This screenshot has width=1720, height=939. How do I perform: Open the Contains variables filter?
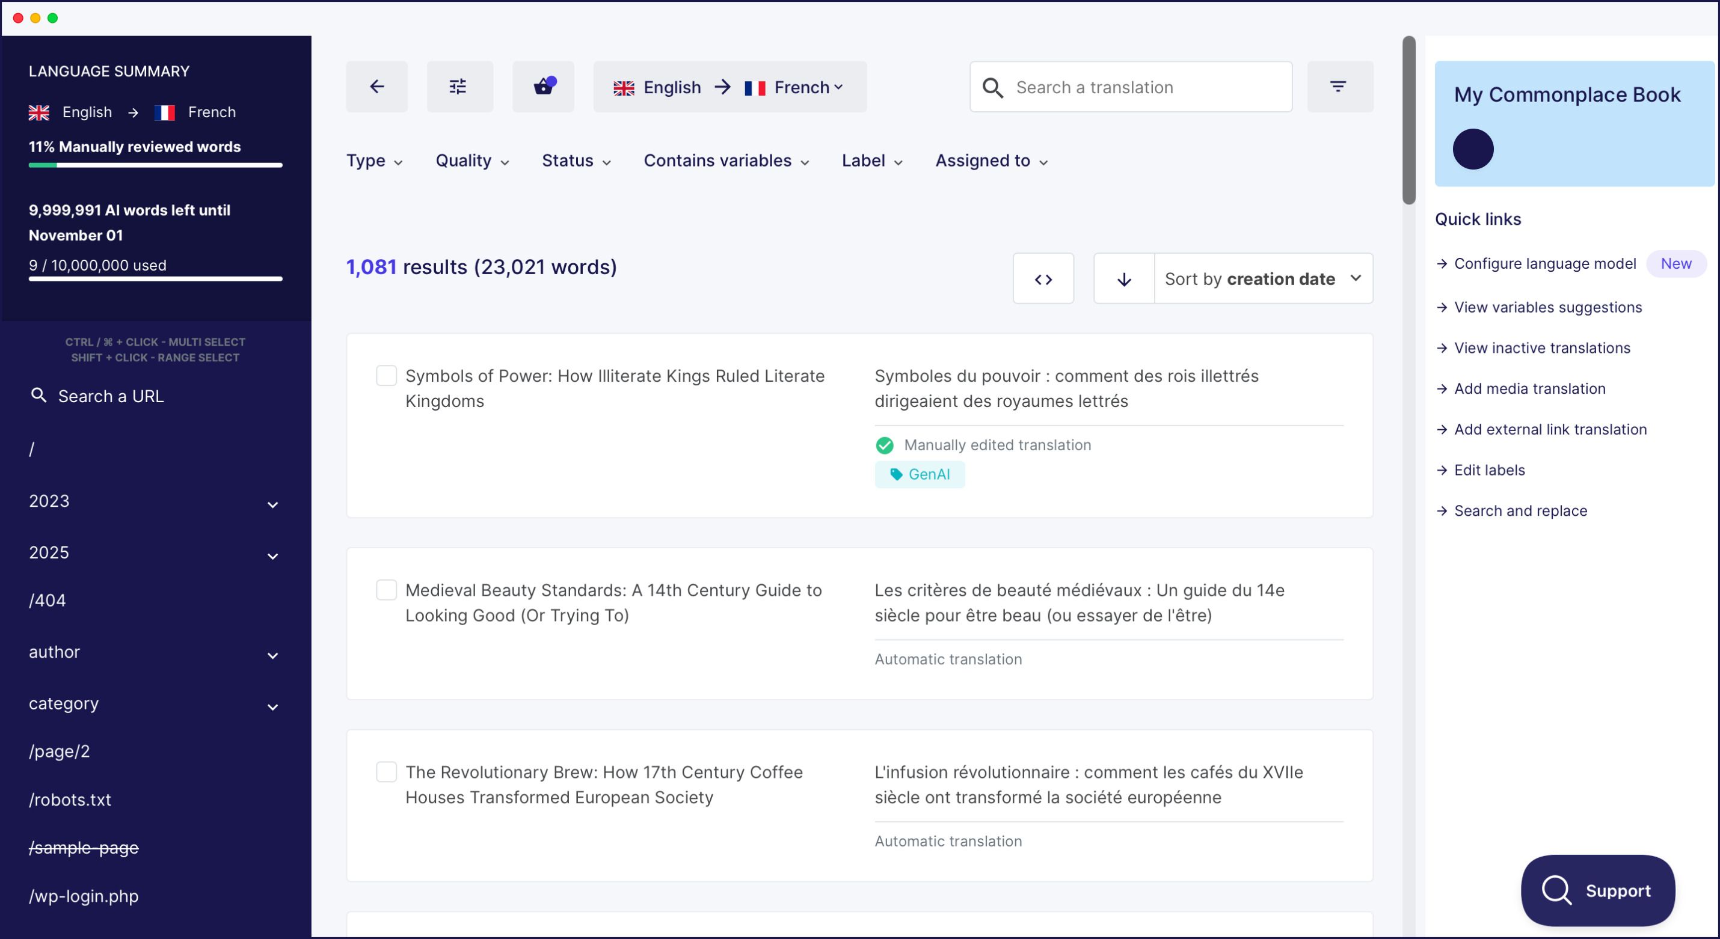[x=726, y=160]
